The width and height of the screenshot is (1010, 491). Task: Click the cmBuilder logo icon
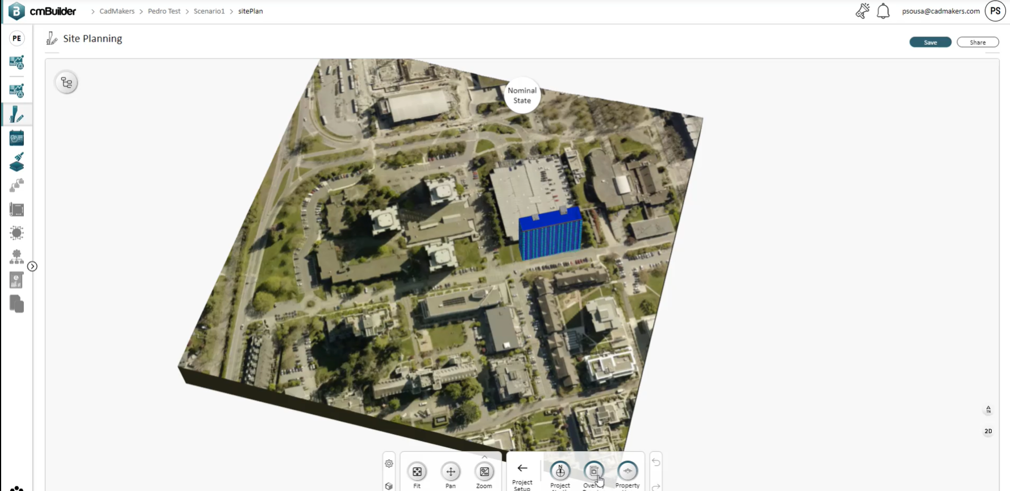pyautogui.click(x=16, y=11)
